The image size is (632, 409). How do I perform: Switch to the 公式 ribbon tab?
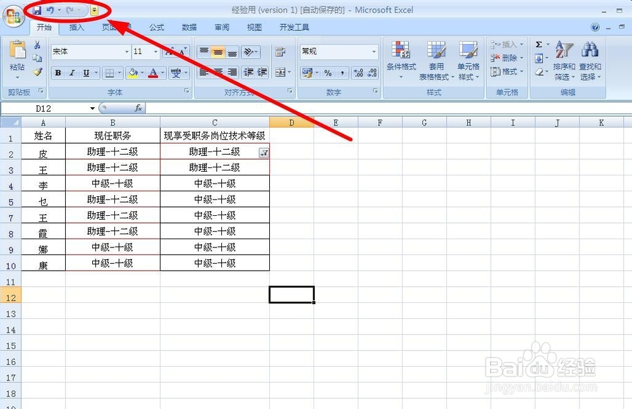(156, 27)
